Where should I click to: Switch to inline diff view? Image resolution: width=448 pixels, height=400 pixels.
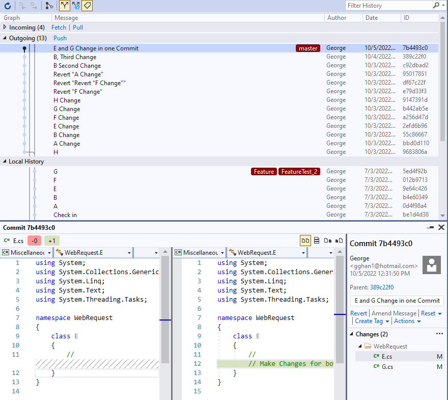click(317, 240)
